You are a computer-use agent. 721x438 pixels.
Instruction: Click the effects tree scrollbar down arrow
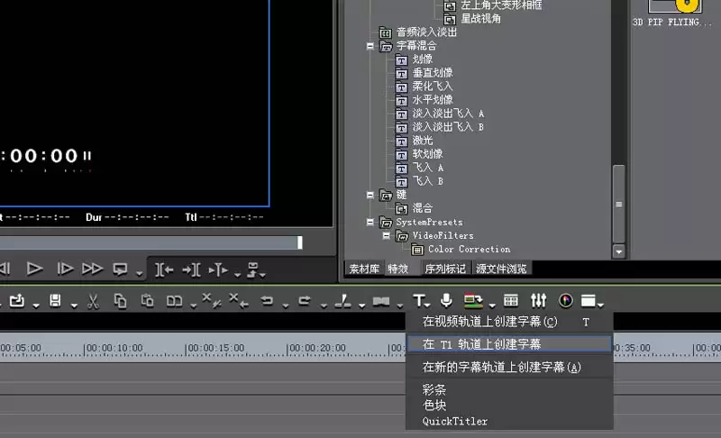(619, 251)
